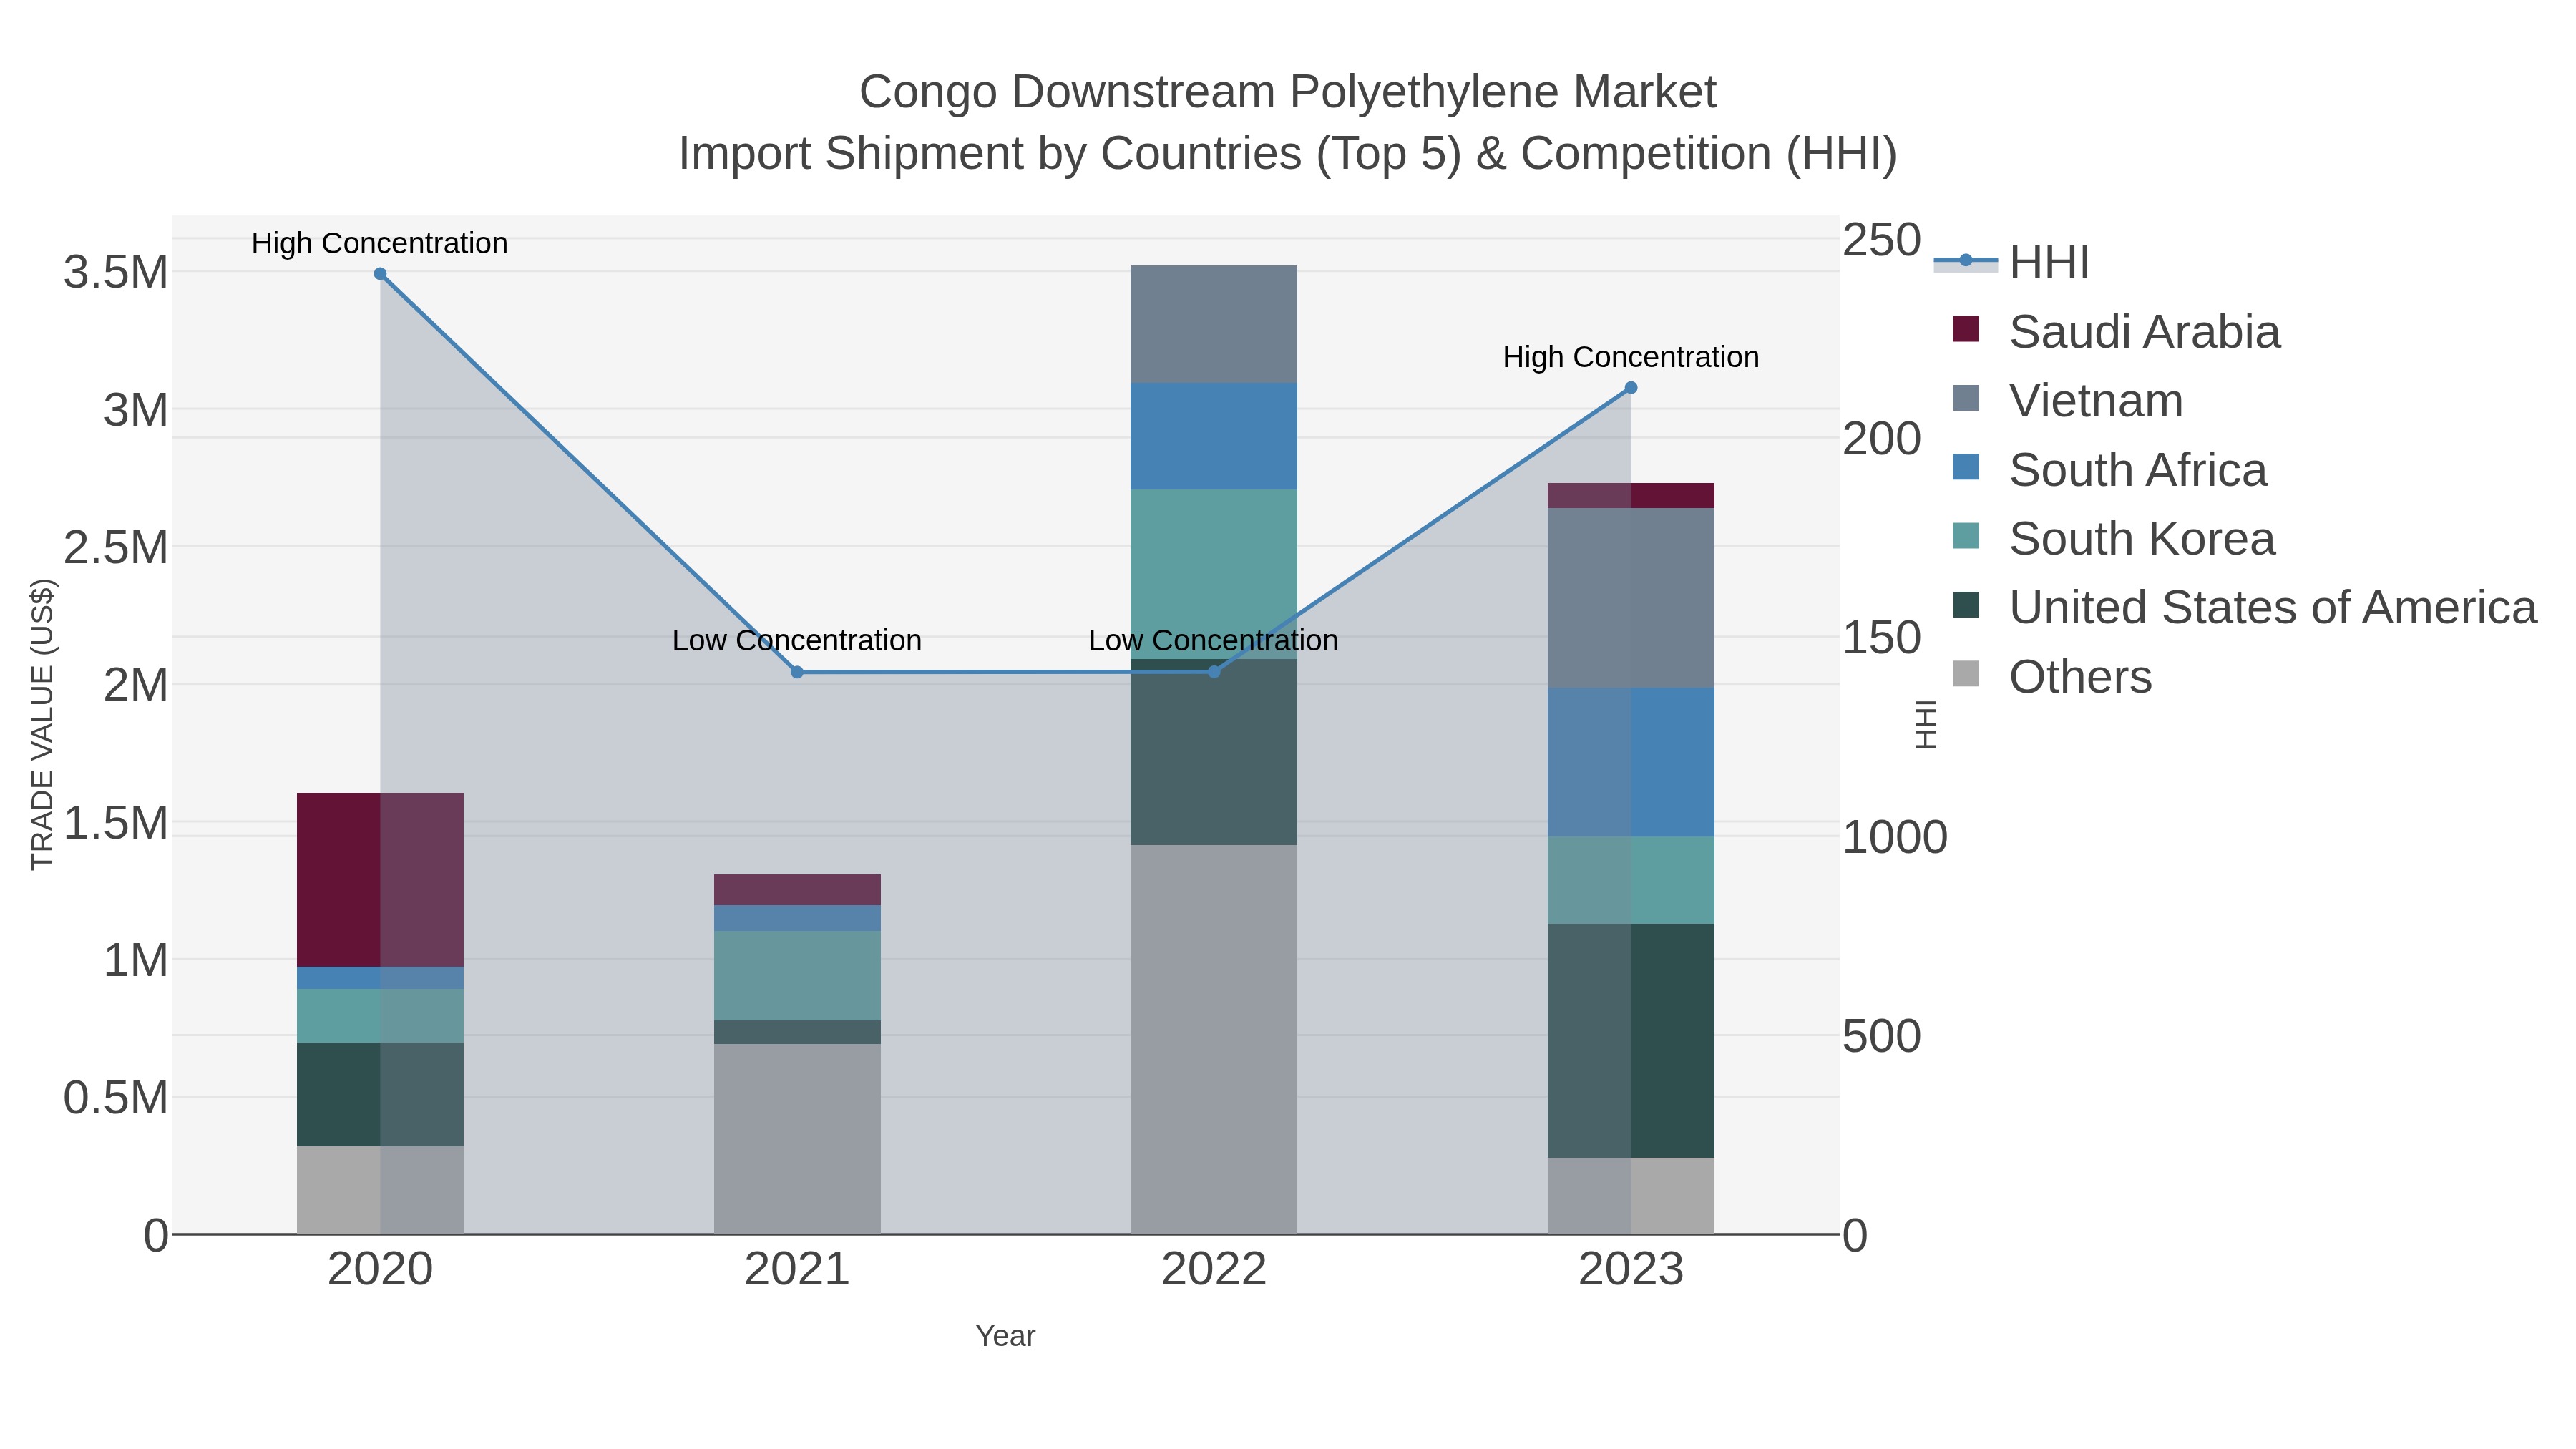Screen dimensions: 2576x1449
Task: Click the 'Year' x-axis title
Action: [x=1005, y=1336]
